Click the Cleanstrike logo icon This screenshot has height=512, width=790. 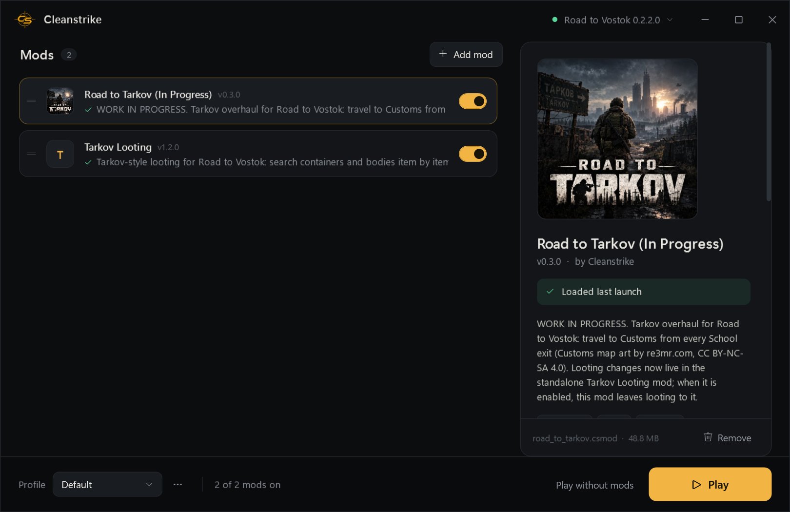click(x=25, y=20)
